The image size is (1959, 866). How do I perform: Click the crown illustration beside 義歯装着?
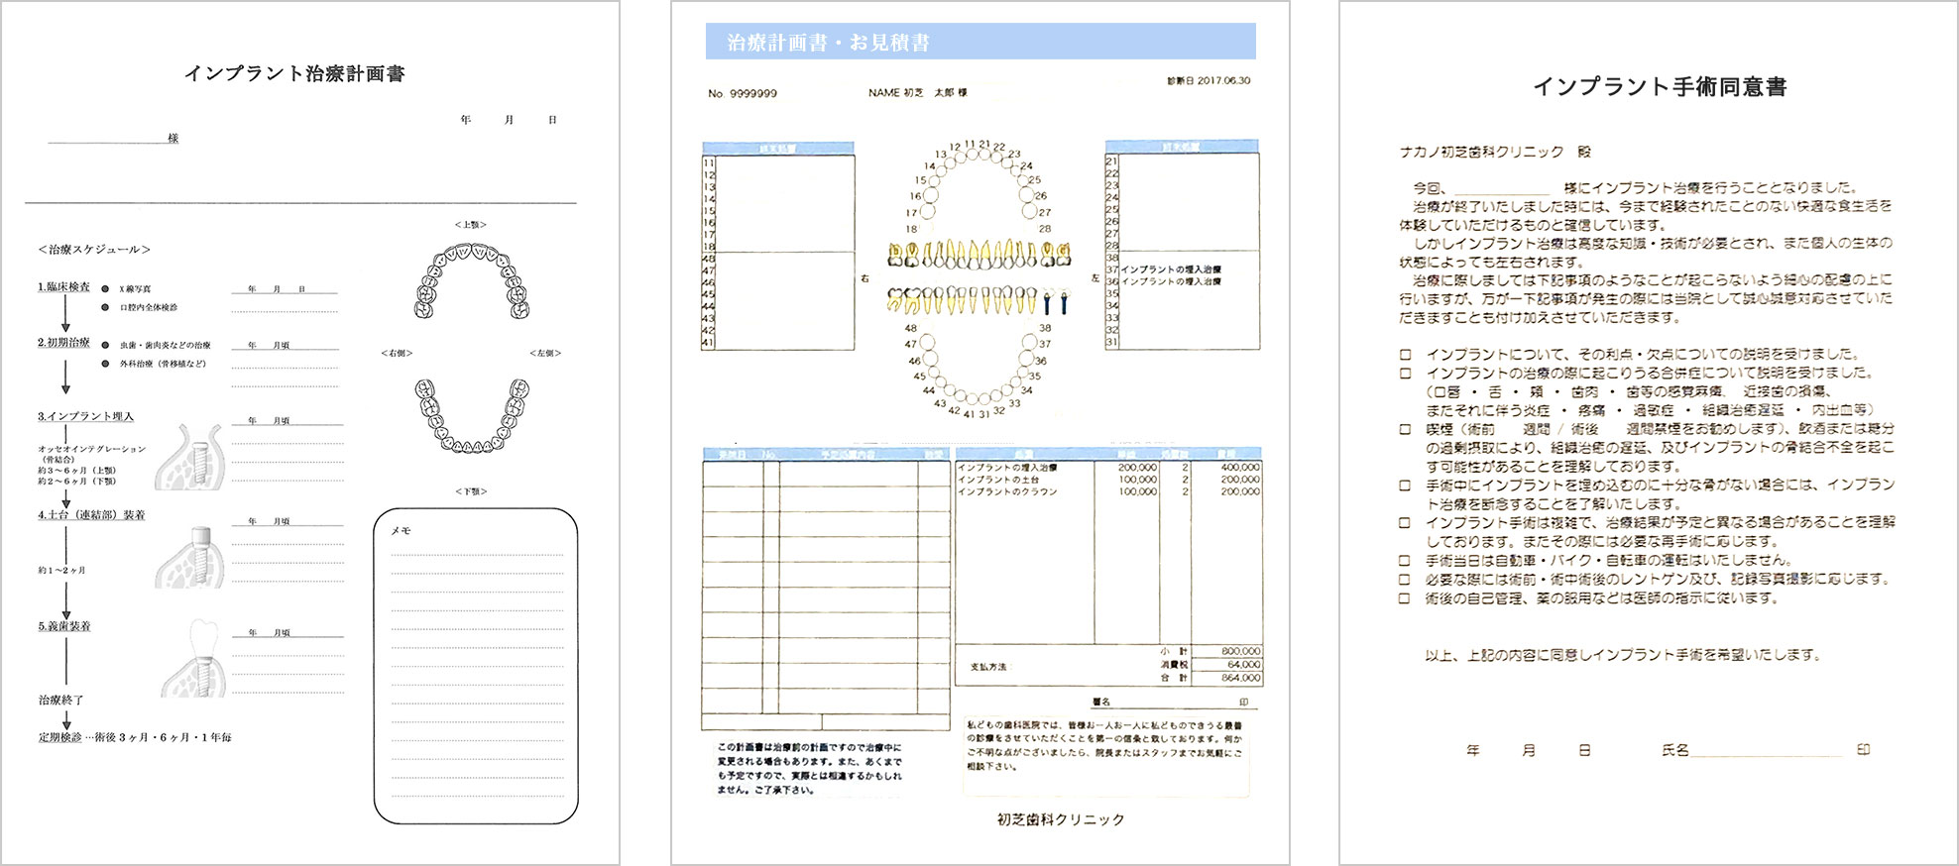click(x=193, y=659)
